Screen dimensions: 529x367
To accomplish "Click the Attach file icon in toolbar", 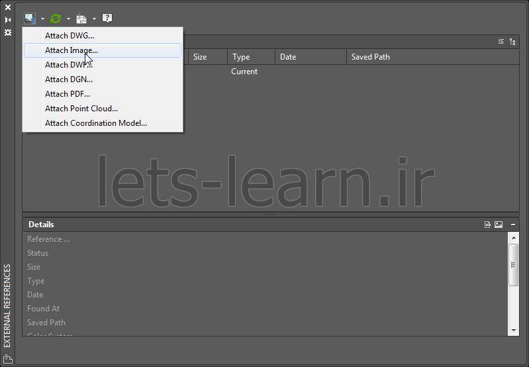I will click(30, 19).
